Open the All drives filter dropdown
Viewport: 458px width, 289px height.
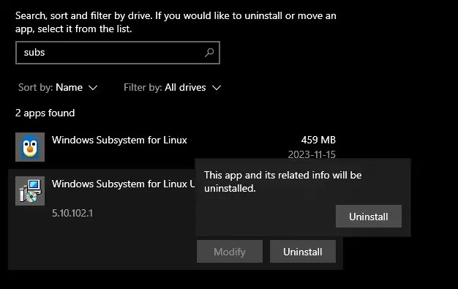[173, 87]
